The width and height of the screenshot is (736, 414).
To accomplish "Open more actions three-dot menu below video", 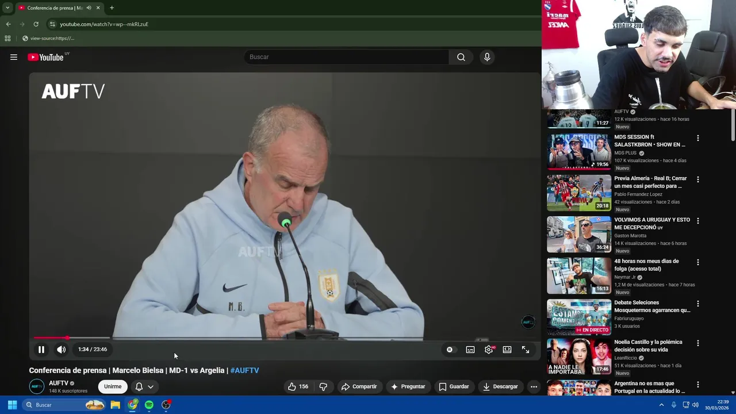I will [x=534, y=386].
